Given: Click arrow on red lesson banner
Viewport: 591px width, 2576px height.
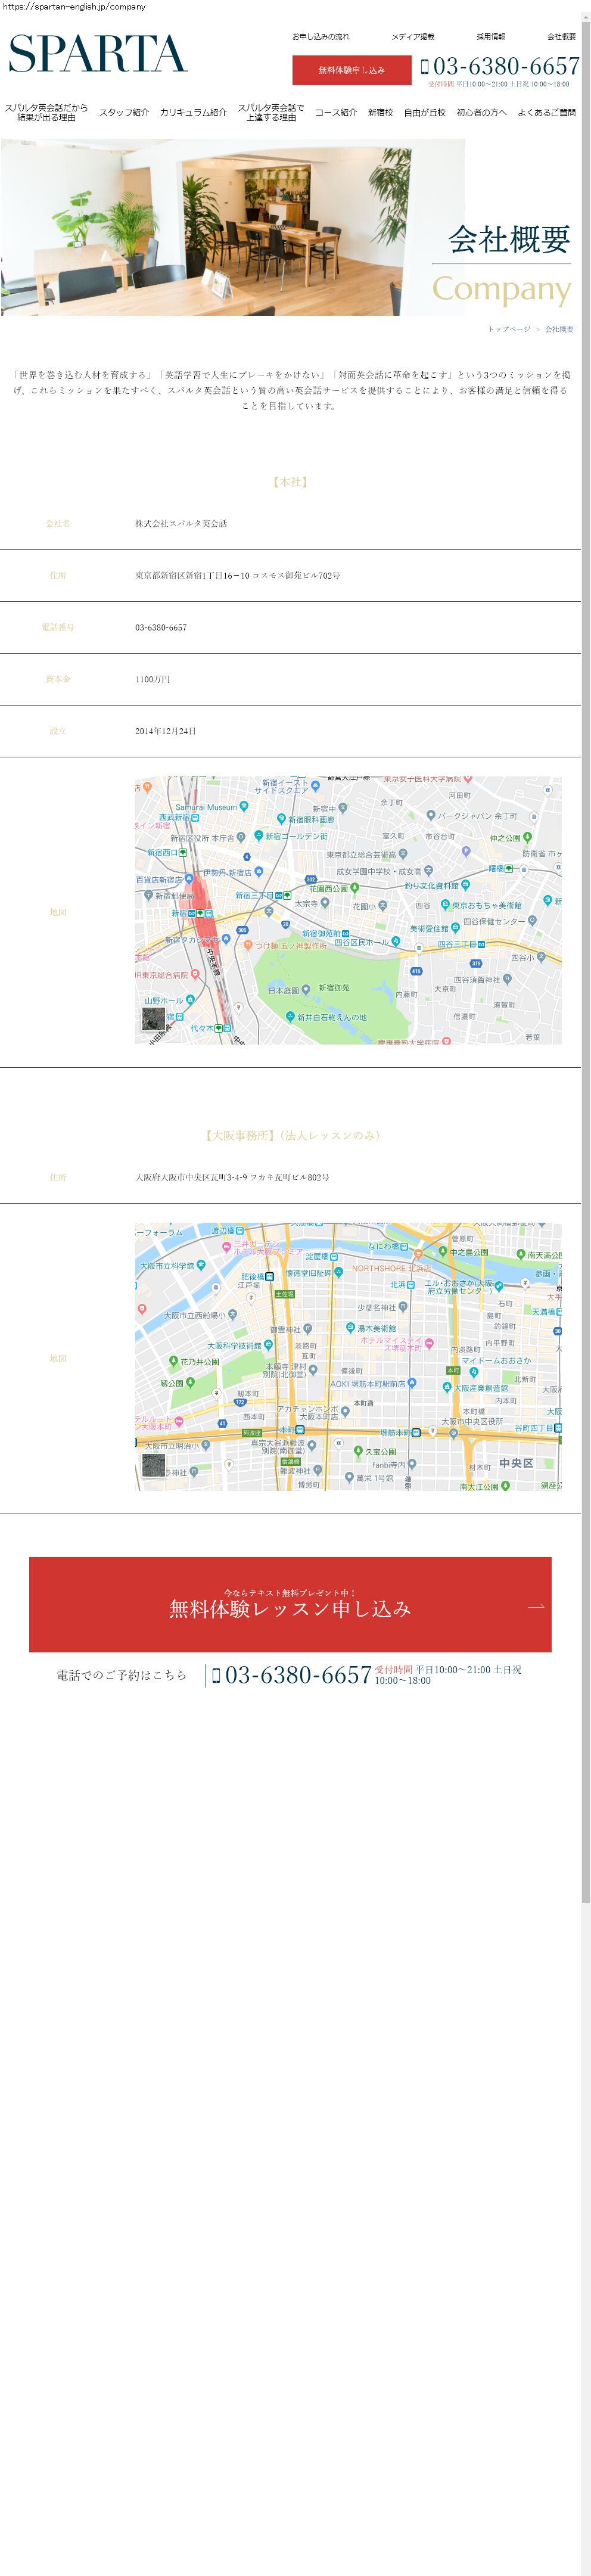Looking at the screenshot, I should [536, 1607].
